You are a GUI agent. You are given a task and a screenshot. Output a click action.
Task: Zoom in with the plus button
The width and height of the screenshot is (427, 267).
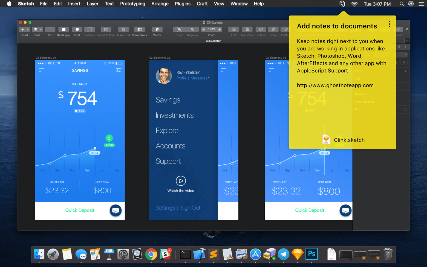point(220,29)
